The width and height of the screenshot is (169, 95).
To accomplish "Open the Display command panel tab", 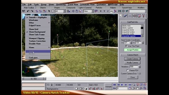I will click(x=139, y=16).
